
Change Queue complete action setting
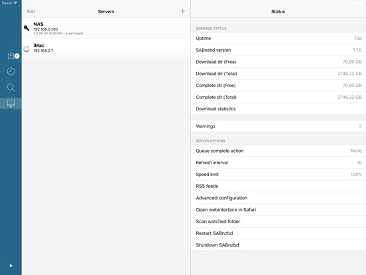278,151
